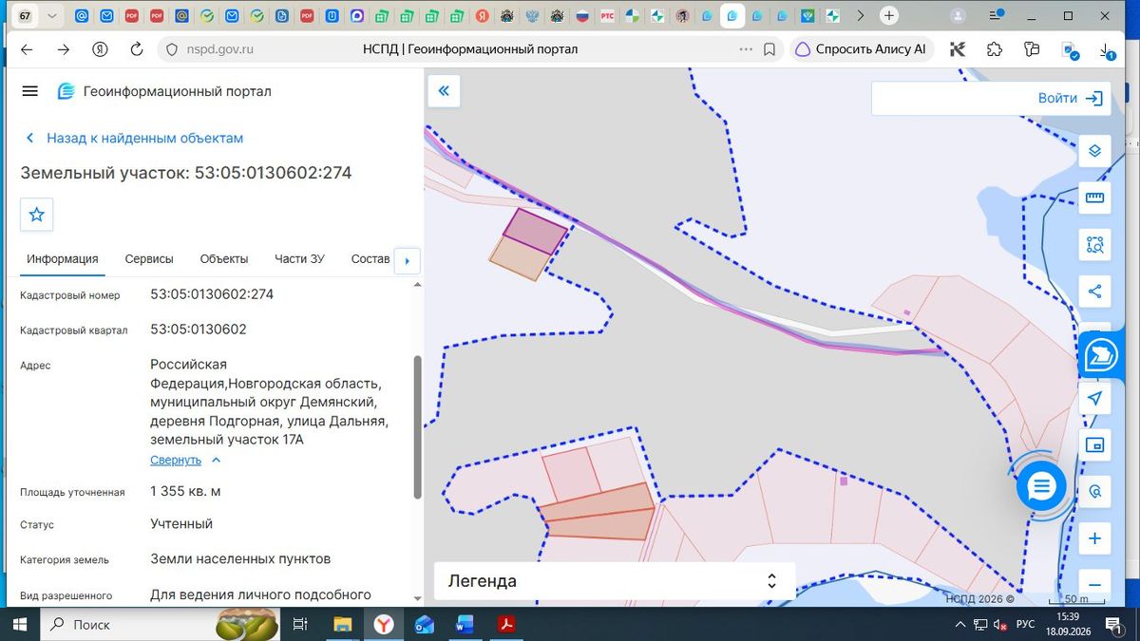Screen dimensions: 1140x641
Task: Open a new browser tab
Action: tap(888, 16)
